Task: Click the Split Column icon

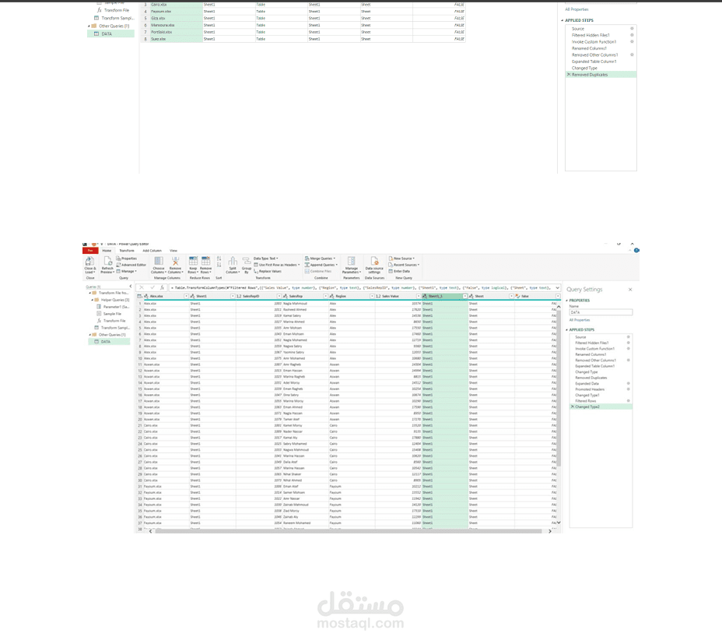Action: click(x=233, y=261)
